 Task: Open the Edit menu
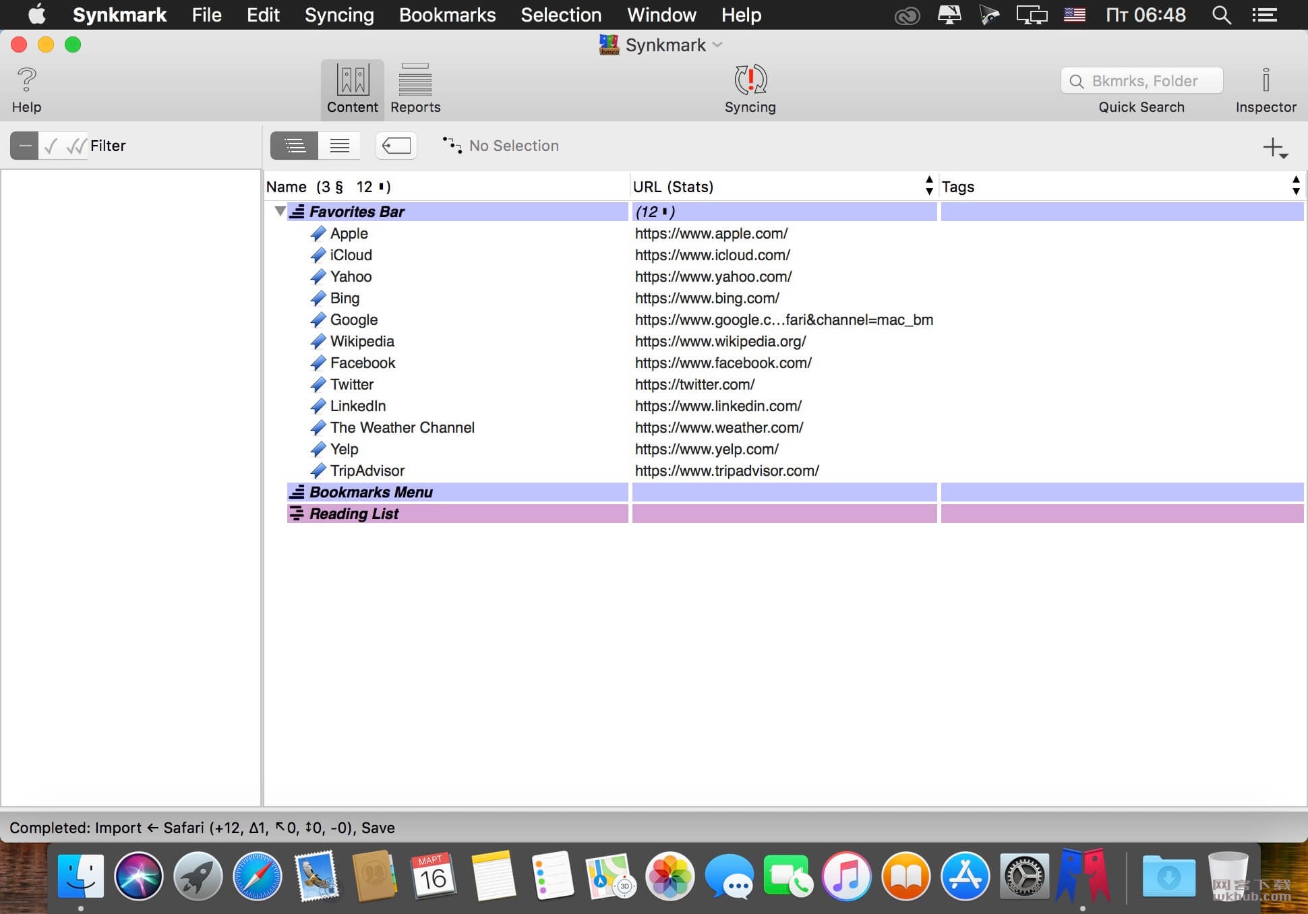263,15
